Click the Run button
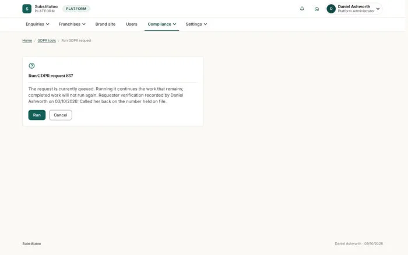Image resolution: width=408 pixels, height=255 pixels. tap(37, 115)
